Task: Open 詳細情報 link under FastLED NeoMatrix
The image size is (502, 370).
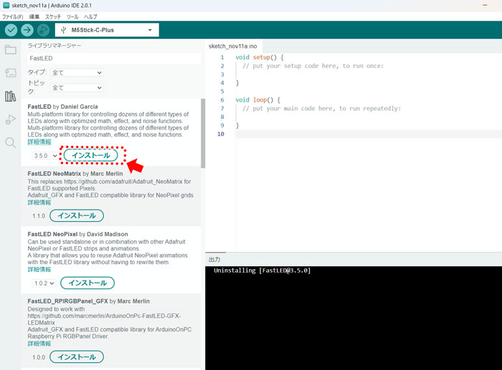Action: pos(39,203)
